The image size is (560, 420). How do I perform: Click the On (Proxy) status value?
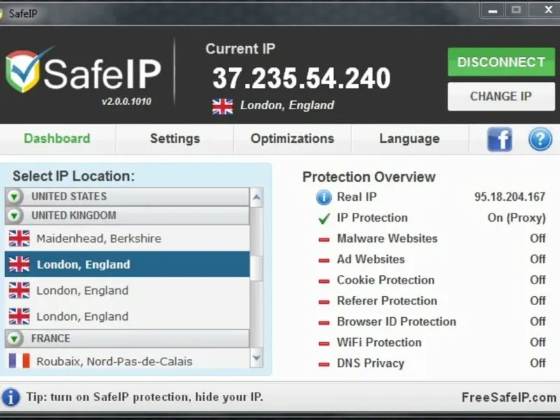(x=517, y=218)
